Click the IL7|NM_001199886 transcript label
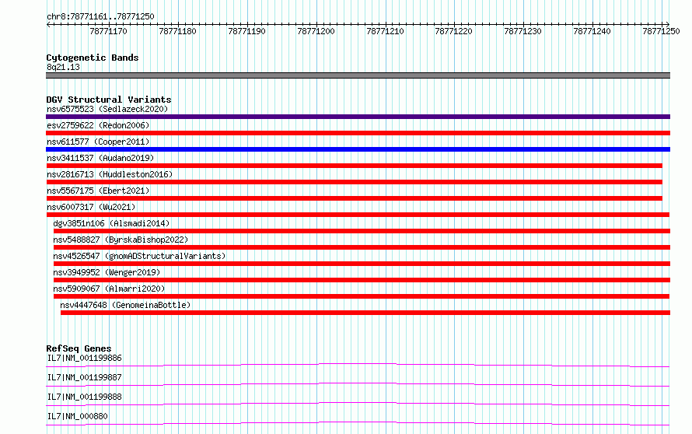The image size is (692, 434). pyautogui.click(x=84, y=358)
